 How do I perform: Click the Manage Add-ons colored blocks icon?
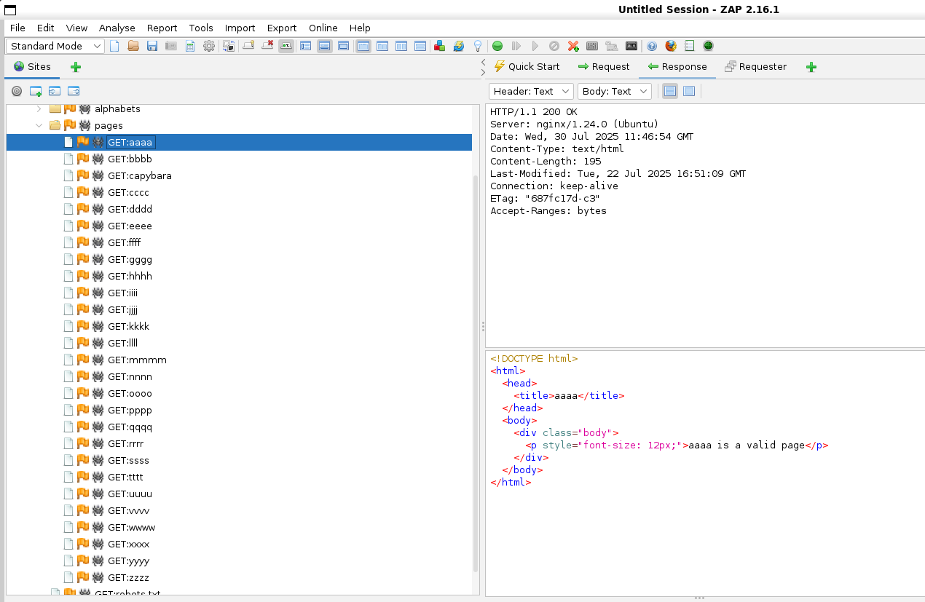click(x=439, y=46)
